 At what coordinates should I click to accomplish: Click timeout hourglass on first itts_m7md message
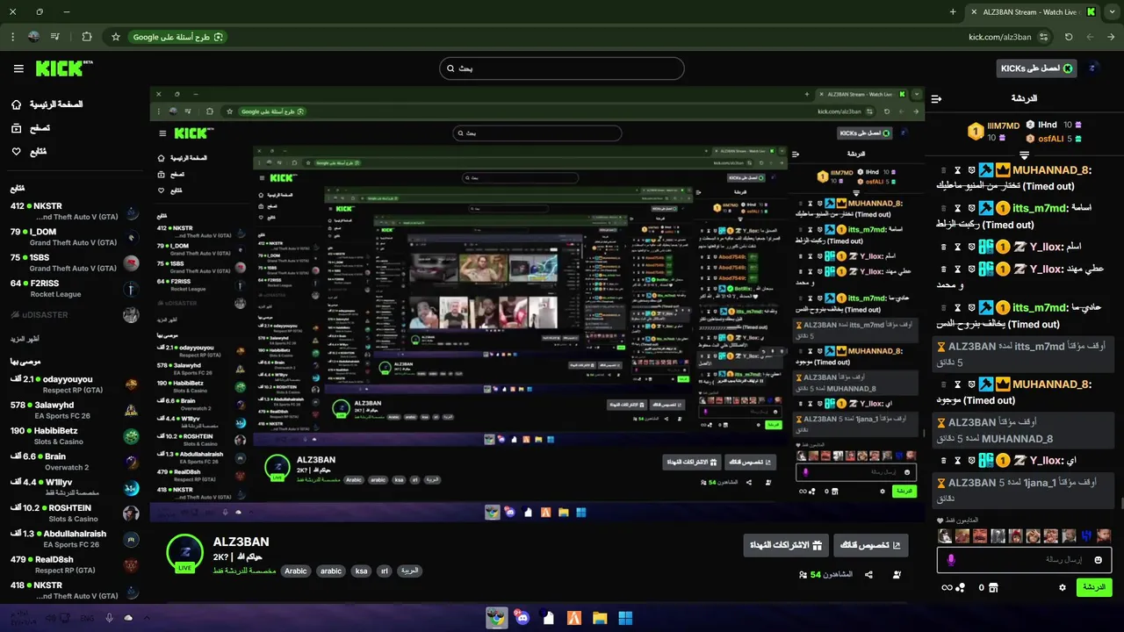tap(958, 208)
